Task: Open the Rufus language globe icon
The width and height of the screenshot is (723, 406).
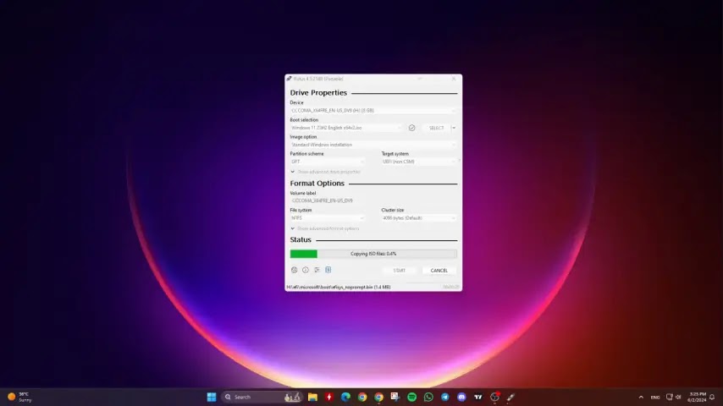Action: pyautogui.click(x=294, y=270)
